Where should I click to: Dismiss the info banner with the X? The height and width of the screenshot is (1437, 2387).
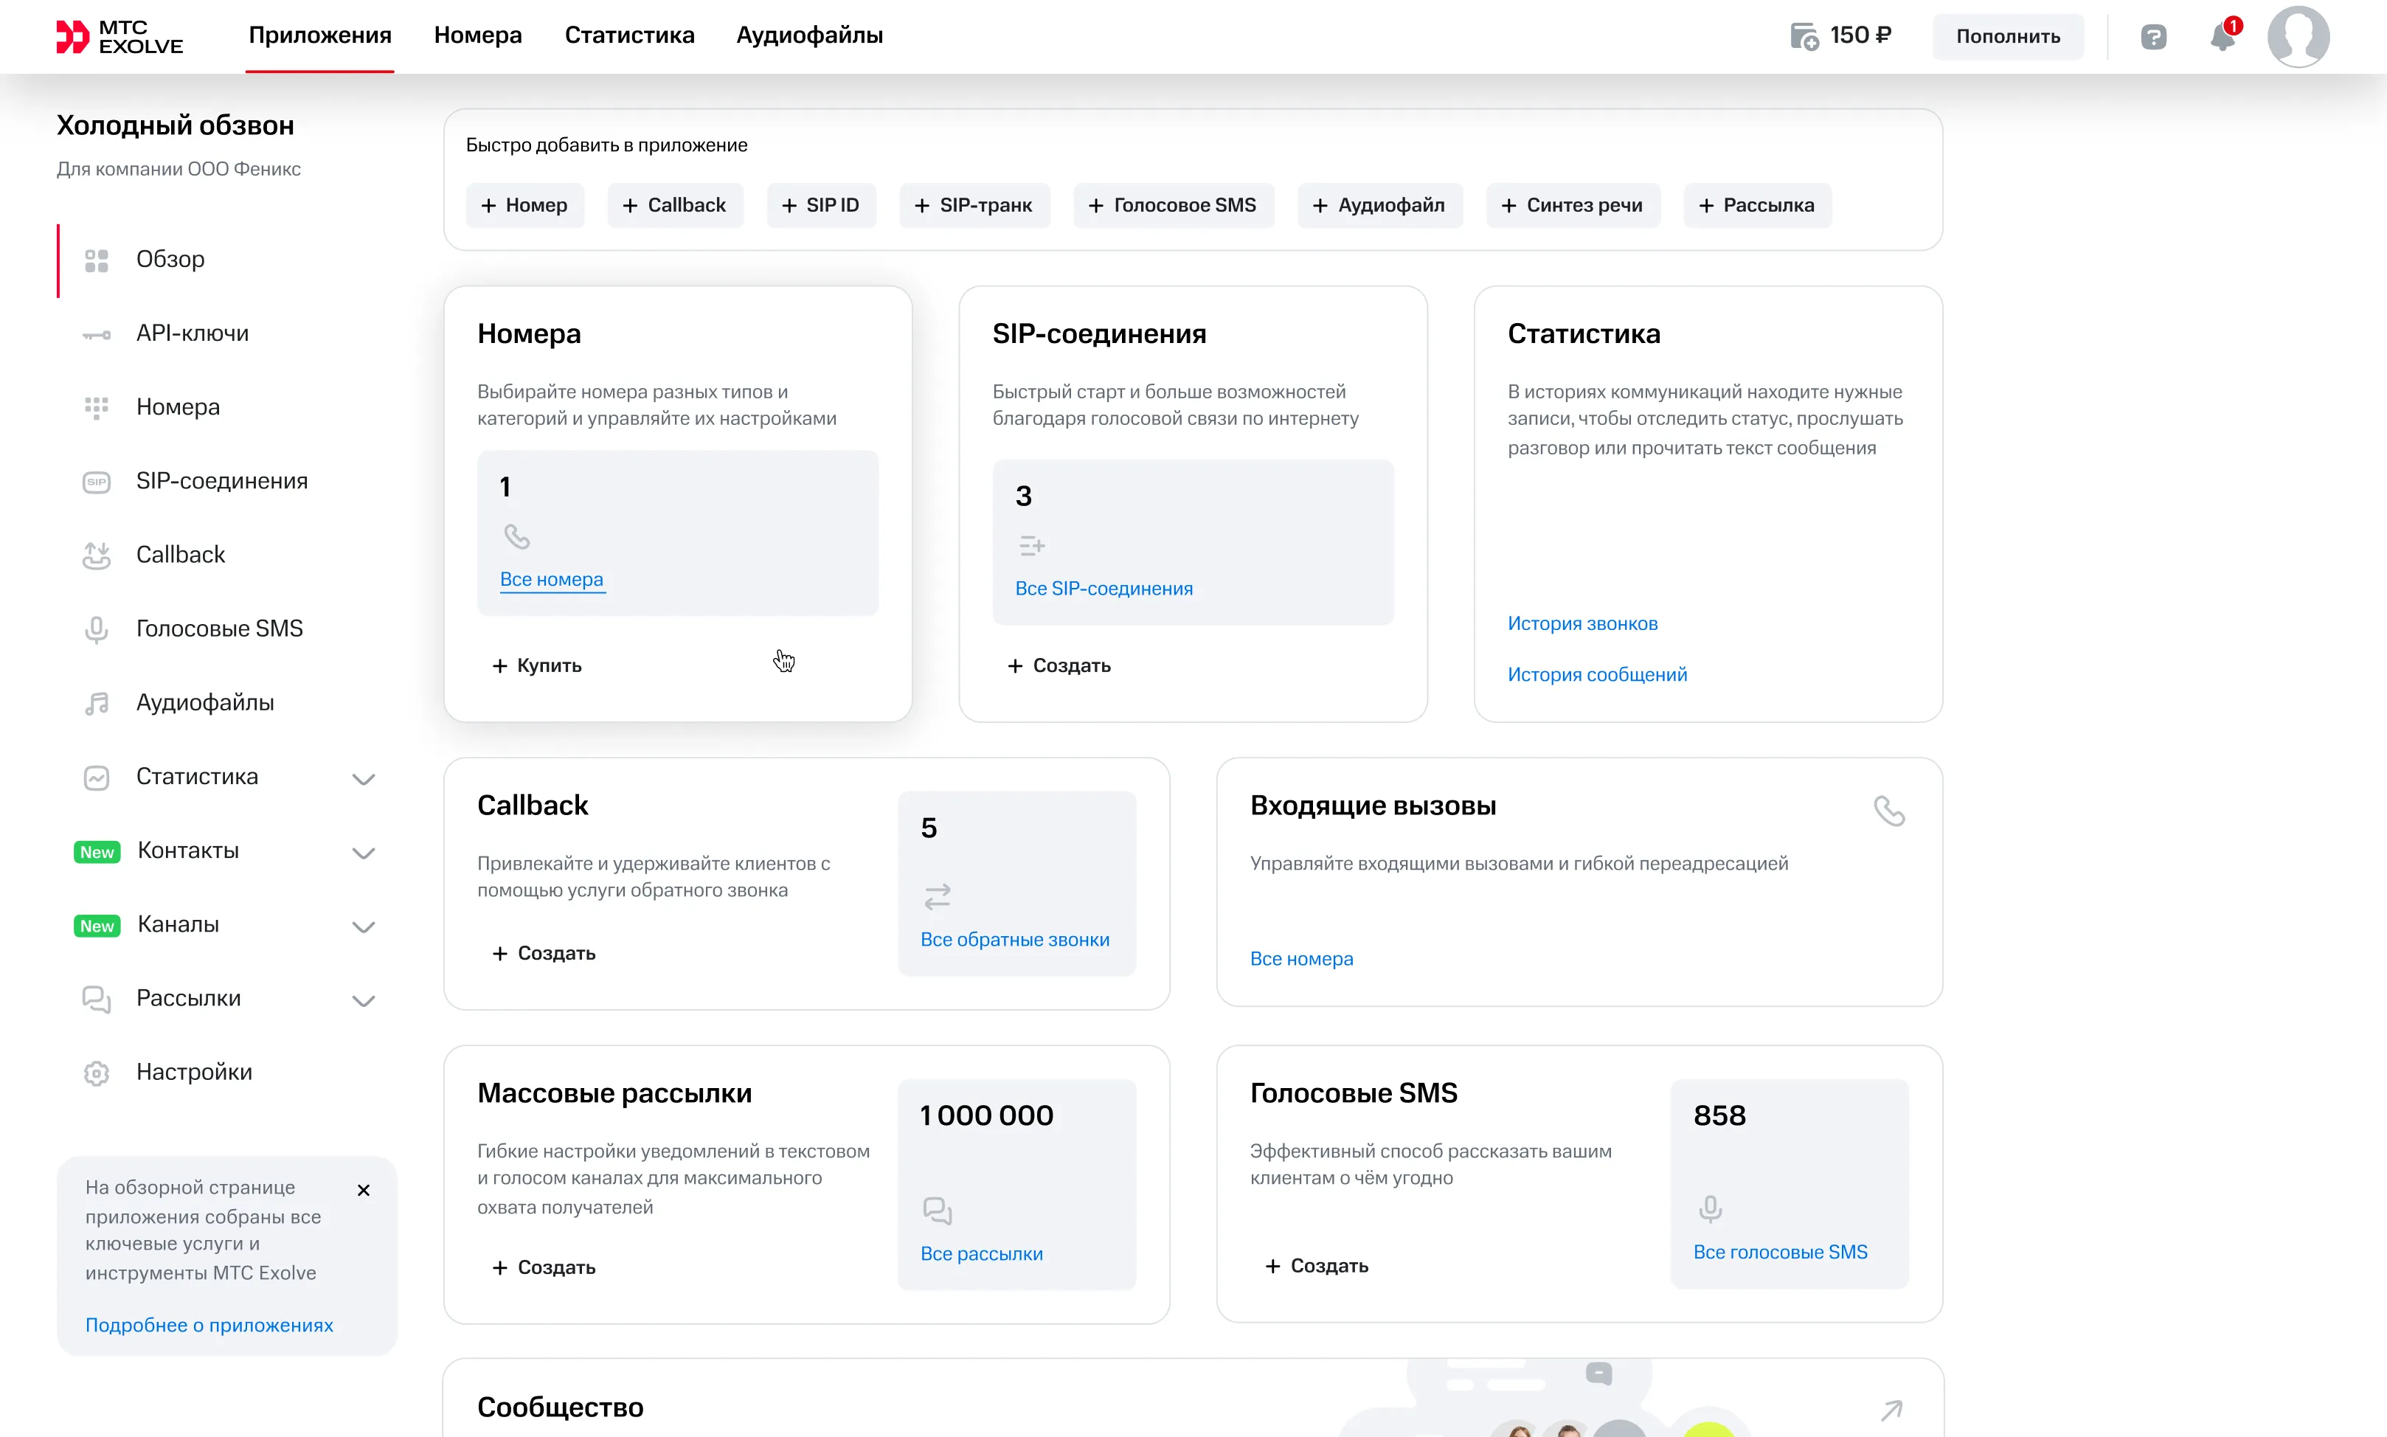click(364, 1190)
